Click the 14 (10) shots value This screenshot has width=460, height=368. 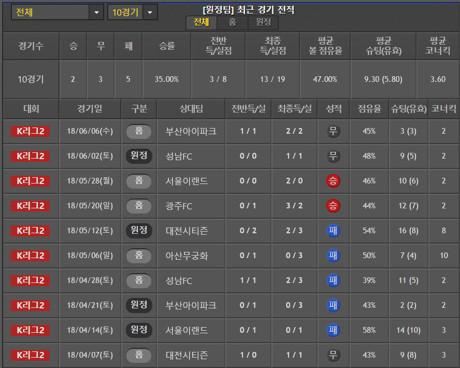[x=408, y=331]
